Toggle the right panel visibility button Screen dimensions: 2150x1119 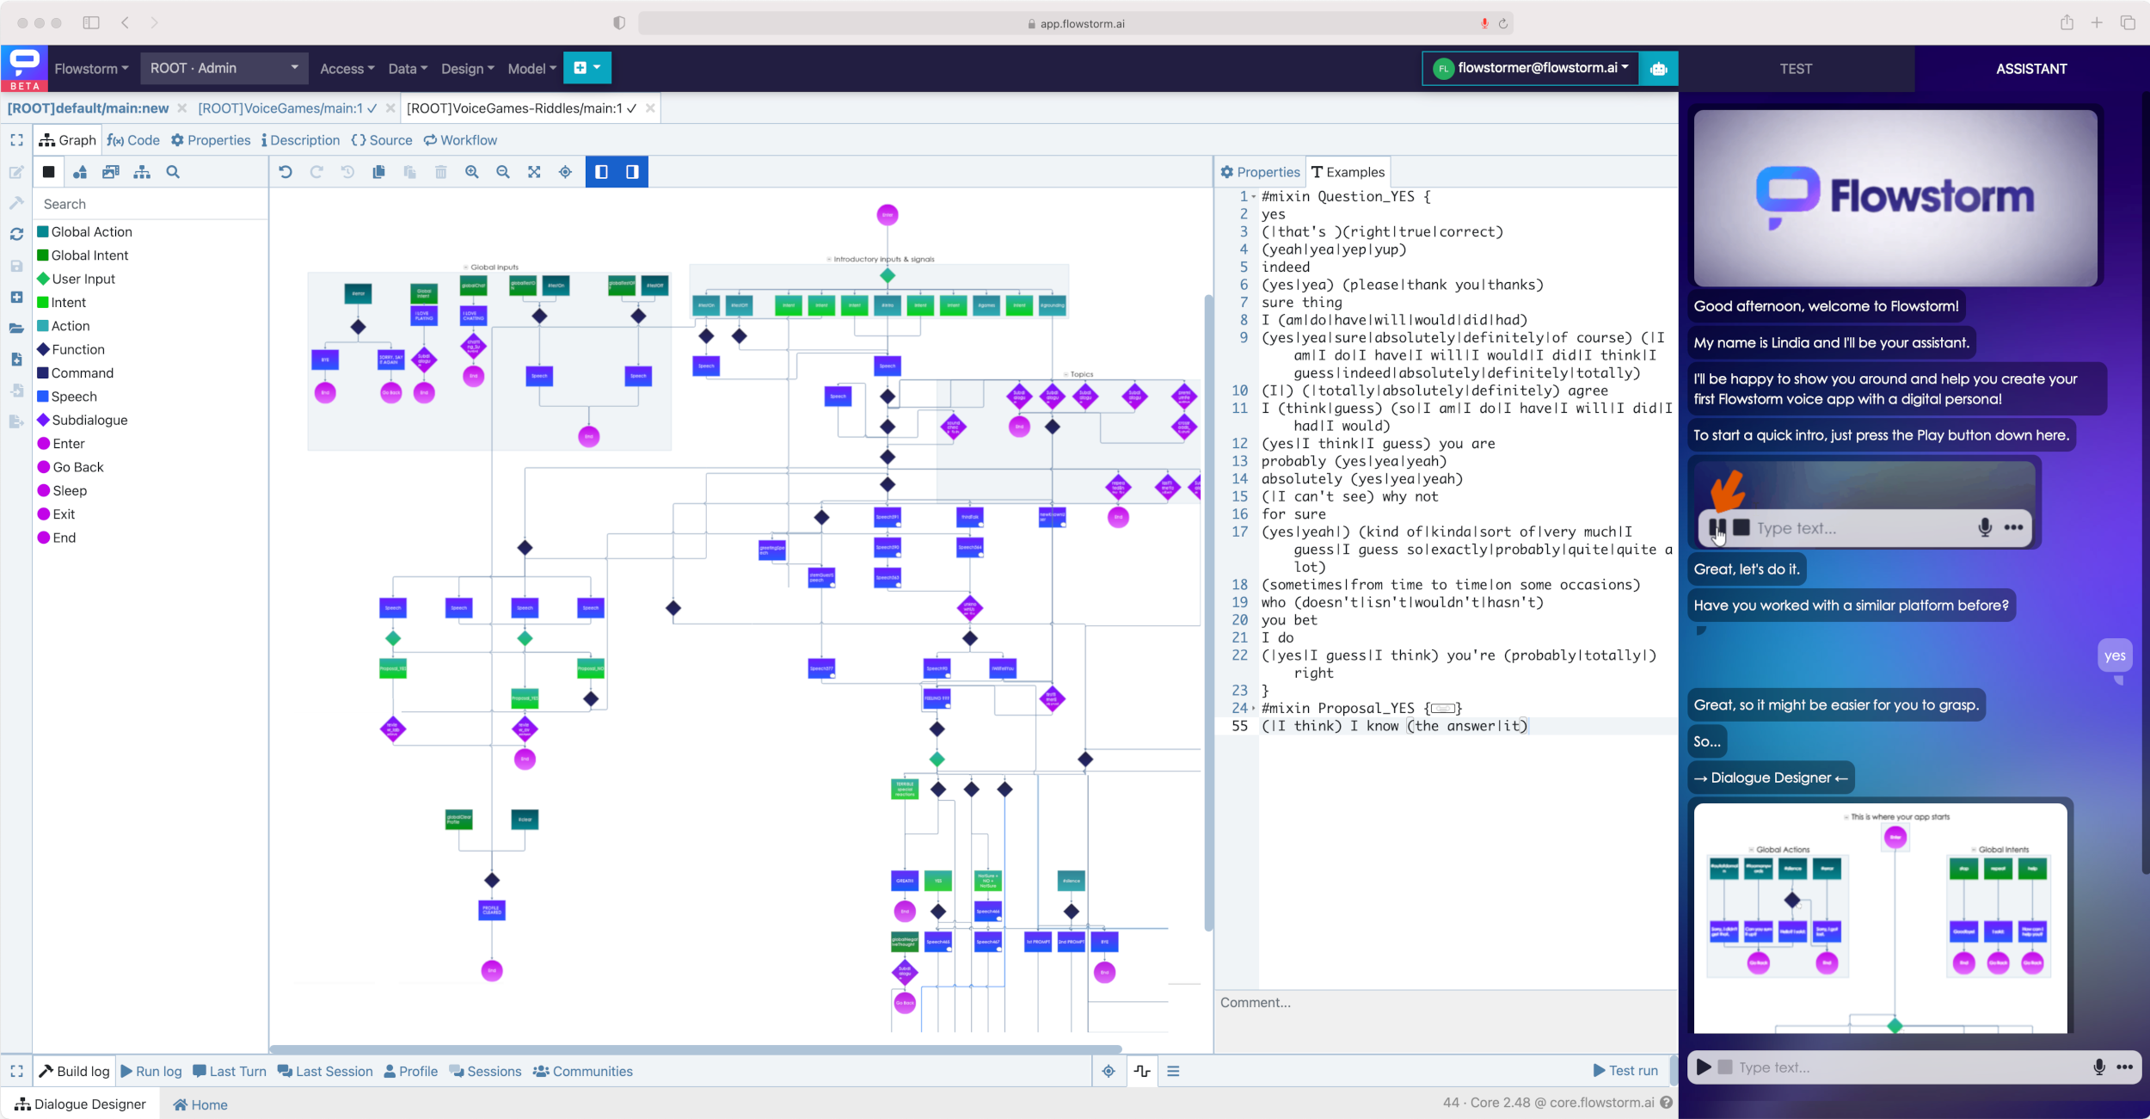[632, 172]
